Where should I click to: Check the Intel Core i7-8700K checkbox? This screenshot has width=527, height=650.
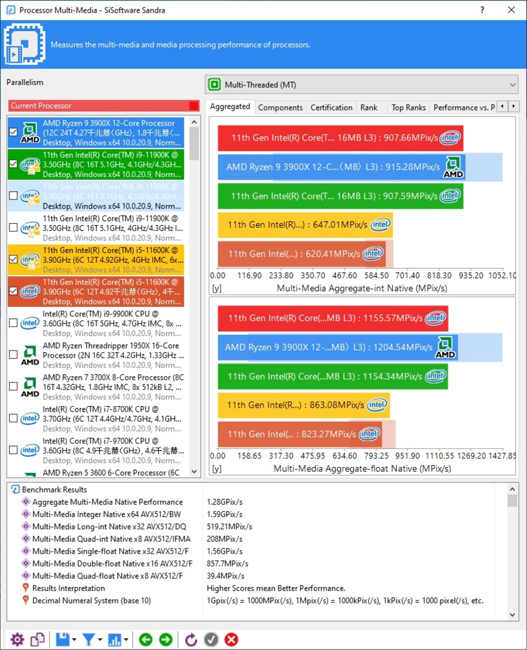click(x=13, y=418)
